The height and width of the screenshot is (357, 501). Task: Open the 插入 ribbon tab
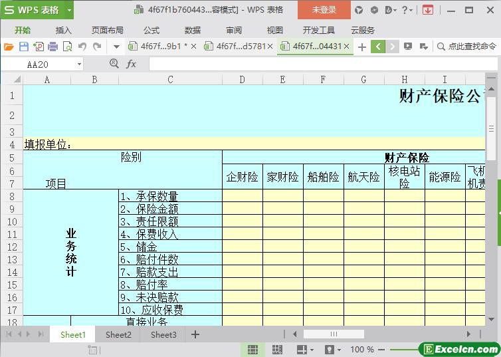[x=63, y=30]
